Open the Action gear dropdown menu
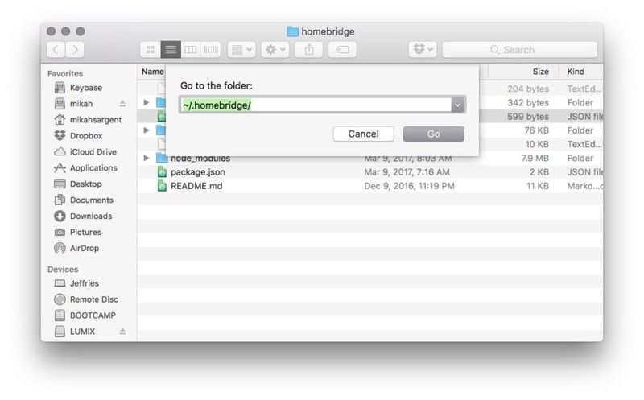The width and height of the screenshot is (644, 400). click(x=275, y=50)
